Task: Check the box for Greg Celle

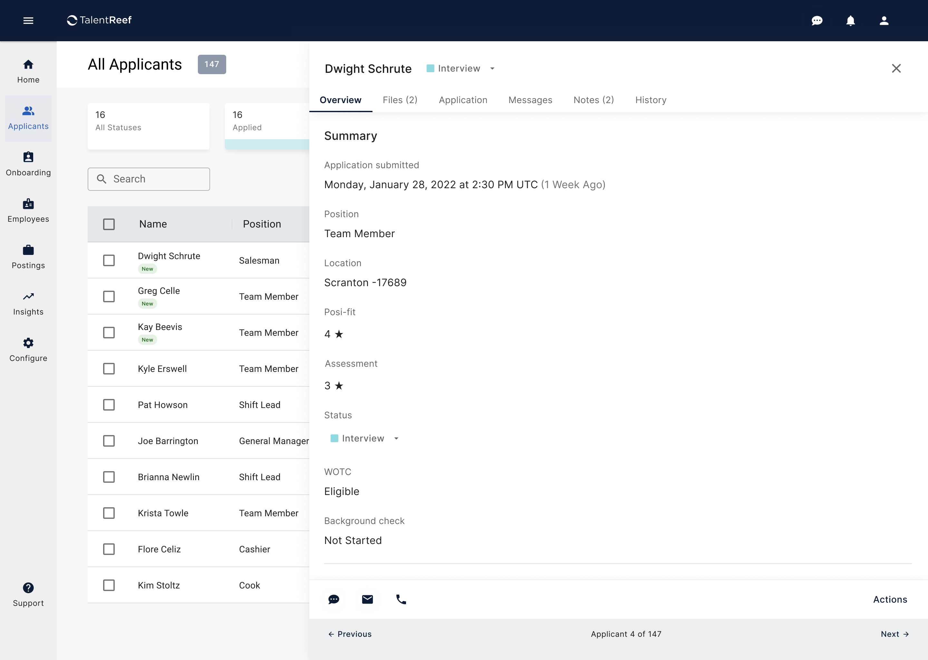Action: (x=109, y=296)
